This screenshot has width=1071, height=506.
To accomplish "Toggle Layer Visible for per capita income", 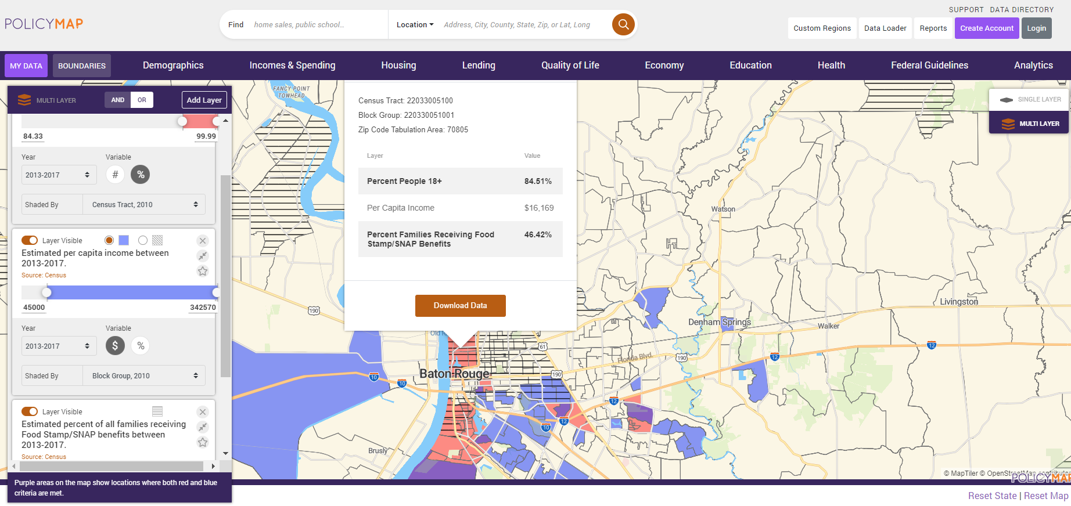I will click(x=30, y=240).
